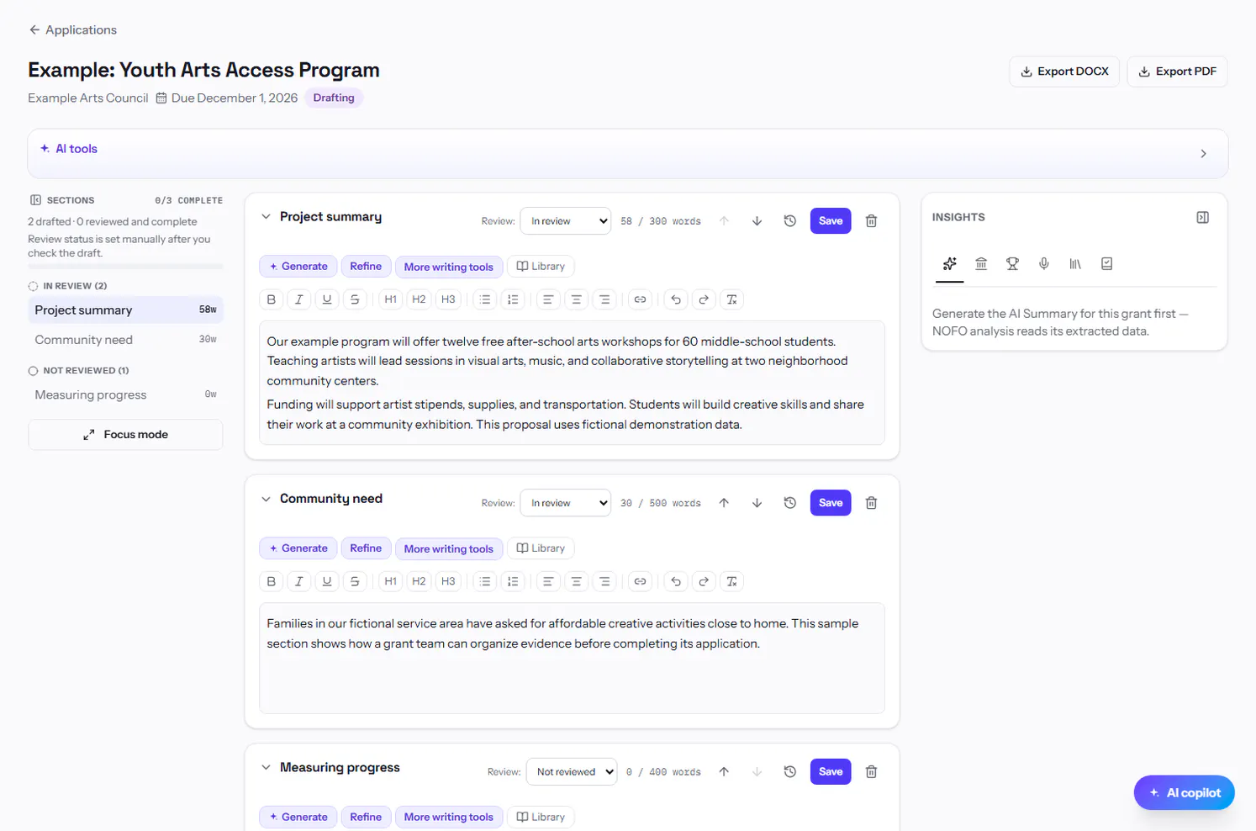This screenshot has width=1256, height=831.
Task: Open the trophy tab in Insights
Action: (1012, 264)
